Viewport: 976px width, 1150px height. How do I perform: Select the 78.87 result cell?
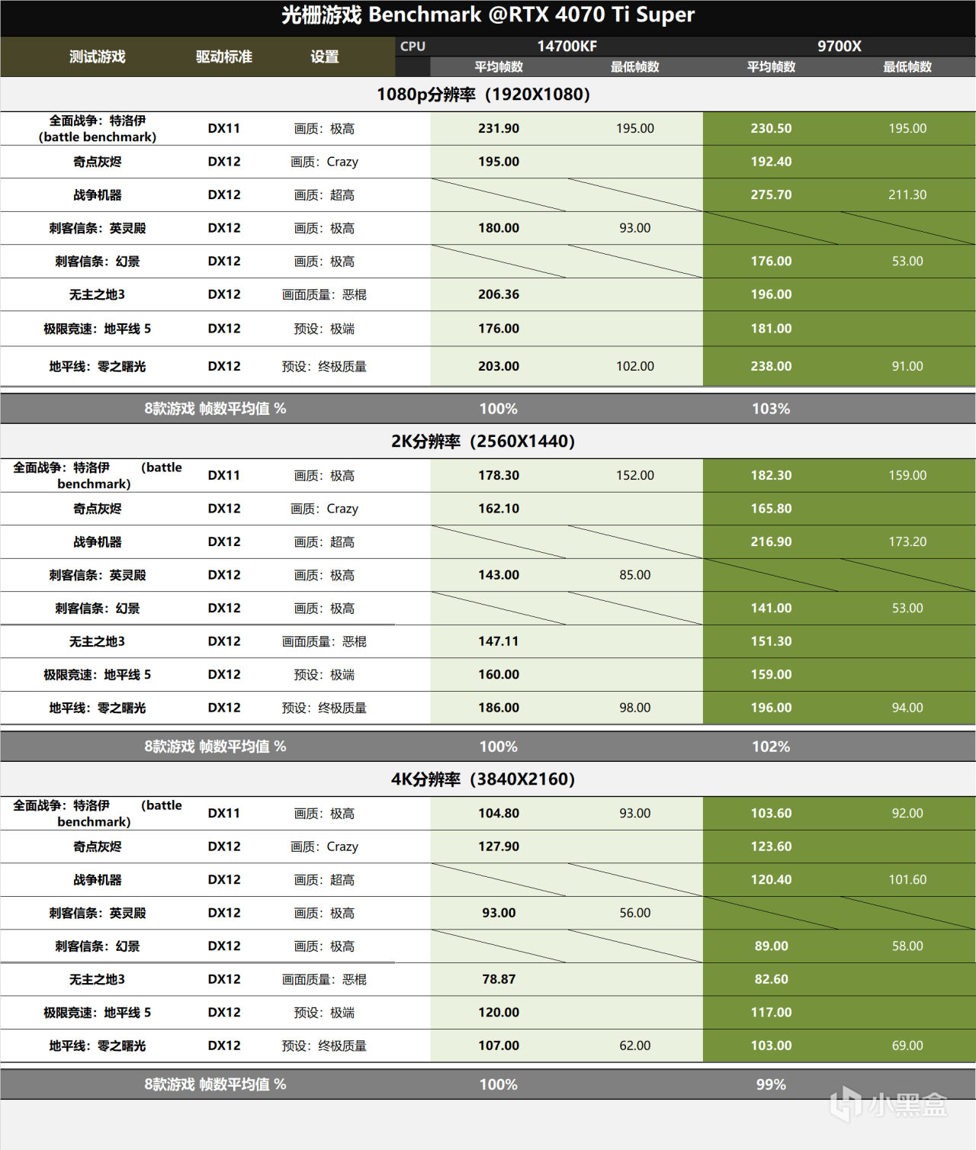click(499, 979)
